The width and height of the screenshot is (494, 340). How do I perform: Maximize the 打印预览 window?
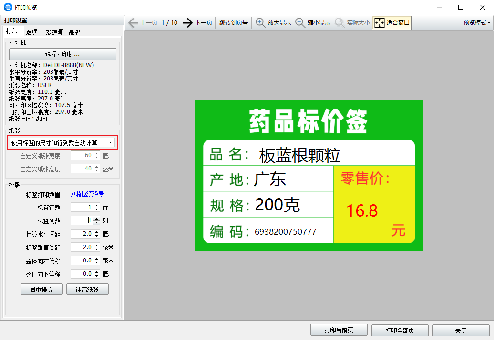(461, 7)
